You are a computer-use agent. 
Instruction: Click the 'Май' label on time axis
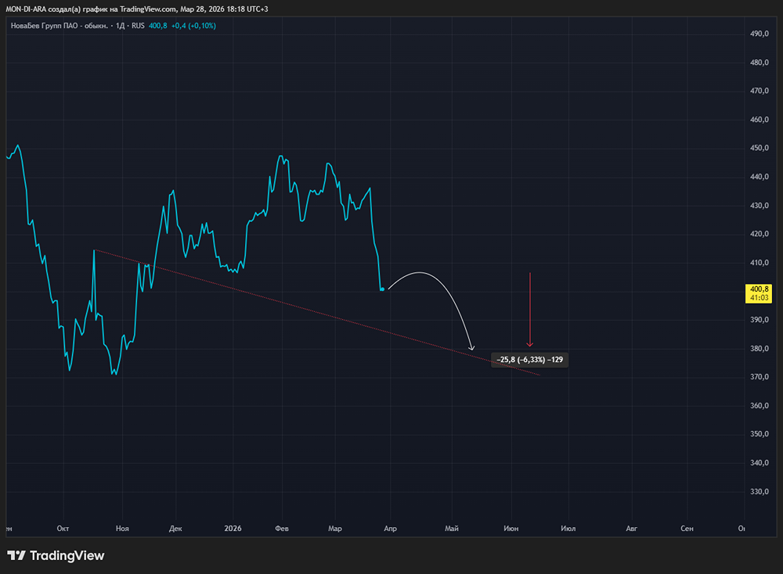452,529
